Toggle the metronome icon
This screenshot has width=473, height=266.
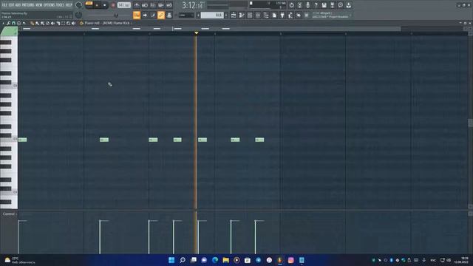(x=137, y=5)
